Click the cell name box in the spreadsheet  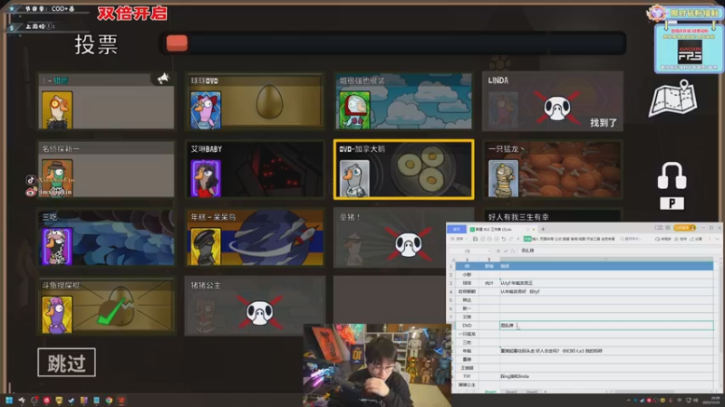pyautogui.click(x=468, y=251)
